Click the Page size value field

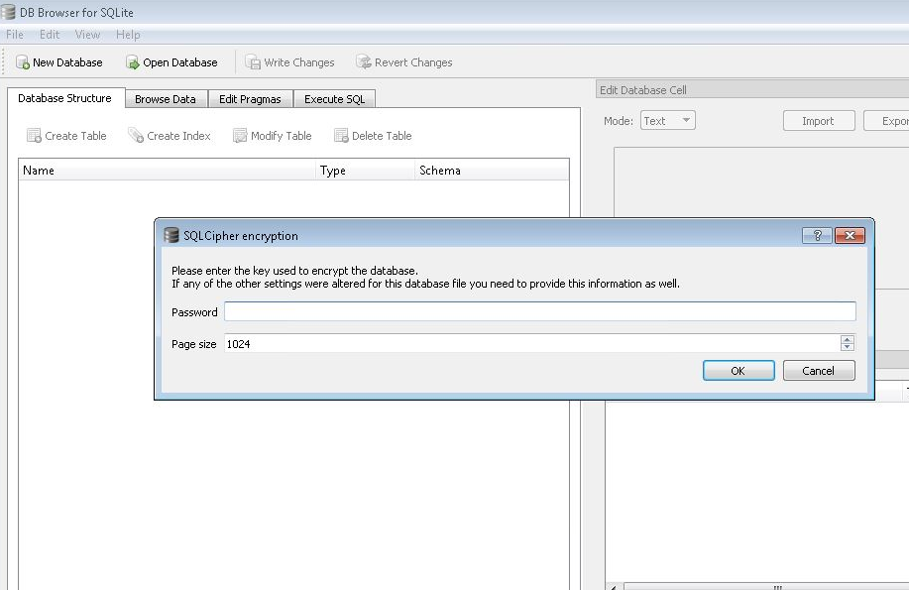(531, 344)
